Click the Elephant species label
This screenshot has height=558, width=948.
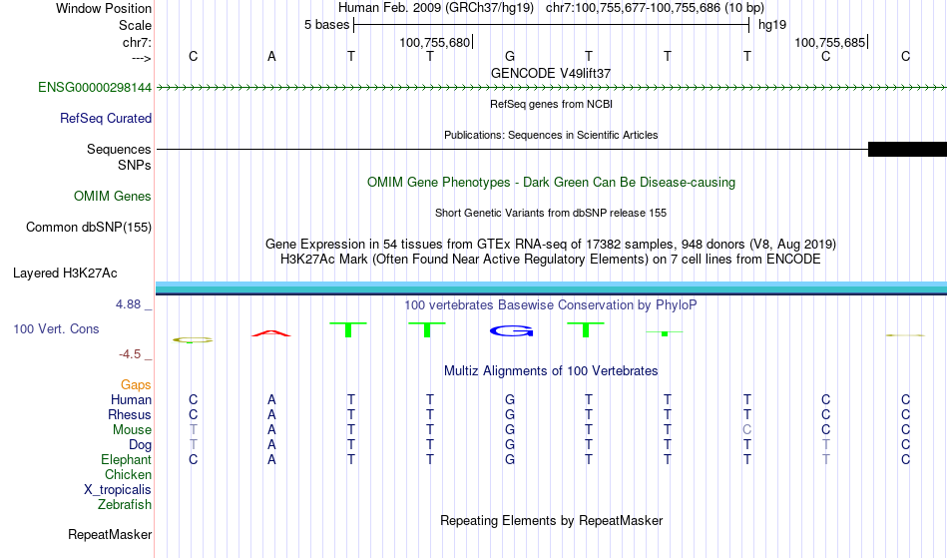point(127,460)
